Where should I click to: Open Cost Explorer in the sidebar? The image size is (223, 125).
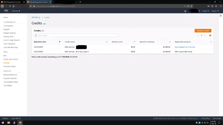coord(8,26)
